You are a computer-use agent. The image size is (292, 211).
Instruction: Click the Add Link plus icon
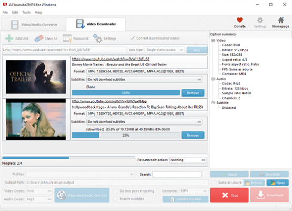(9, 39)
